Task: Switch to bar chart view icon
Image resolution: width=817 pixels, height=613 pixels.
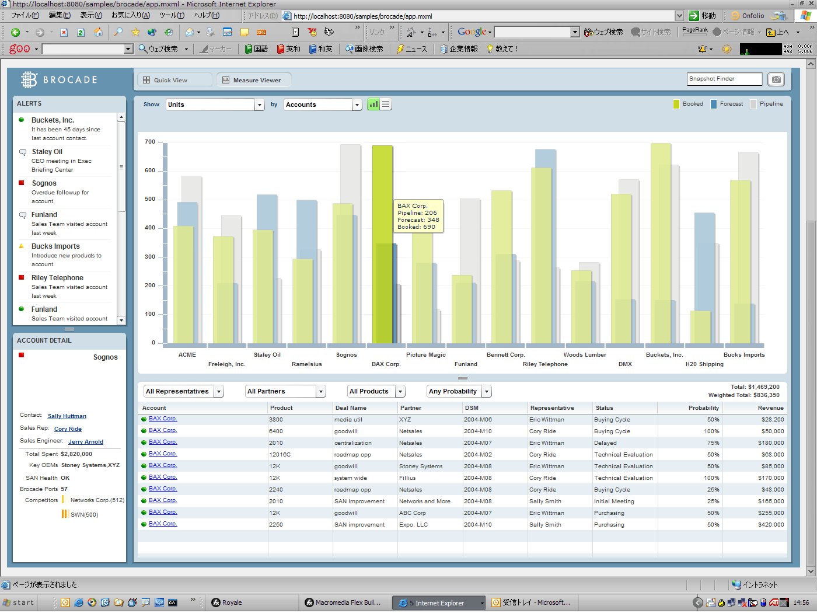Action: [373, 105]
